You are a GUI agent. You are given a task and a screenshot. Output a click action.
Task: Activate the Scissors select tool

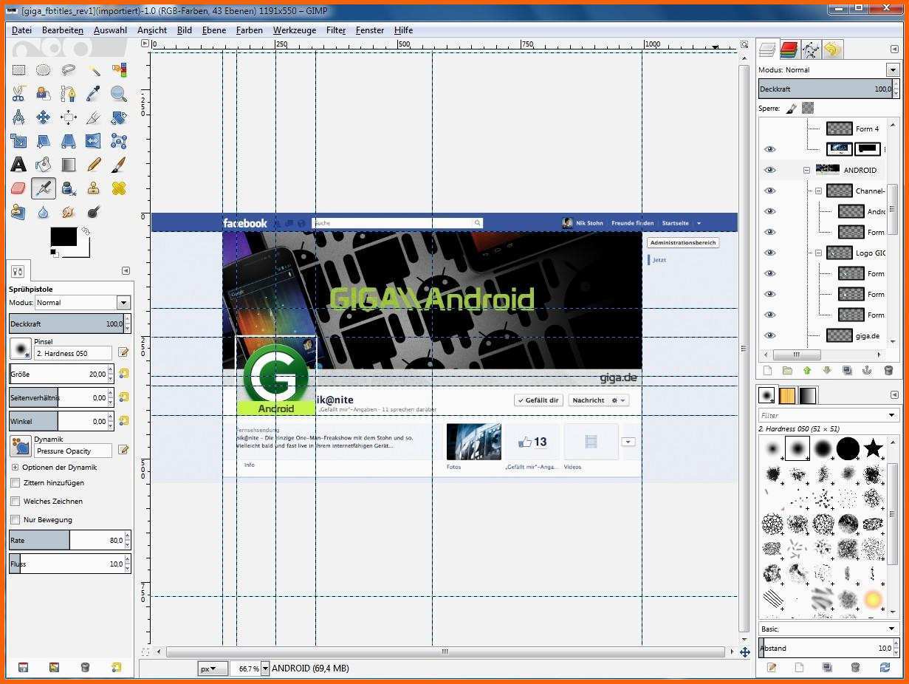18,94
